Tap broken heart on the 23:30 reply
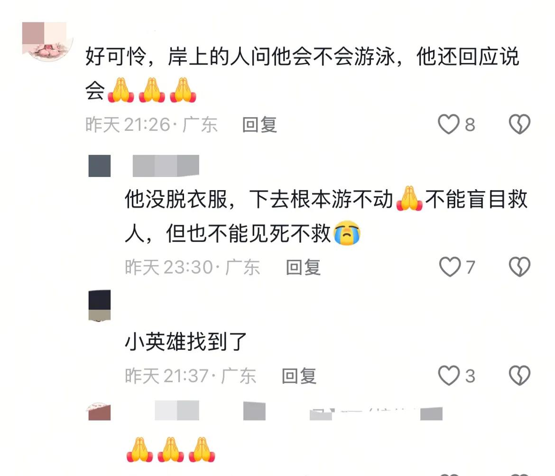The image size is (555, 476). click(x=519, y=266)
